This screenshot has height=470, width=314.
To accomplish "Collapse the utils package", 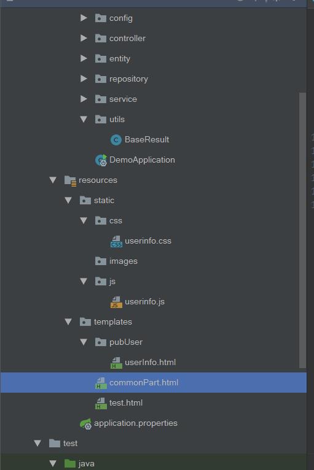I will 84,119.
